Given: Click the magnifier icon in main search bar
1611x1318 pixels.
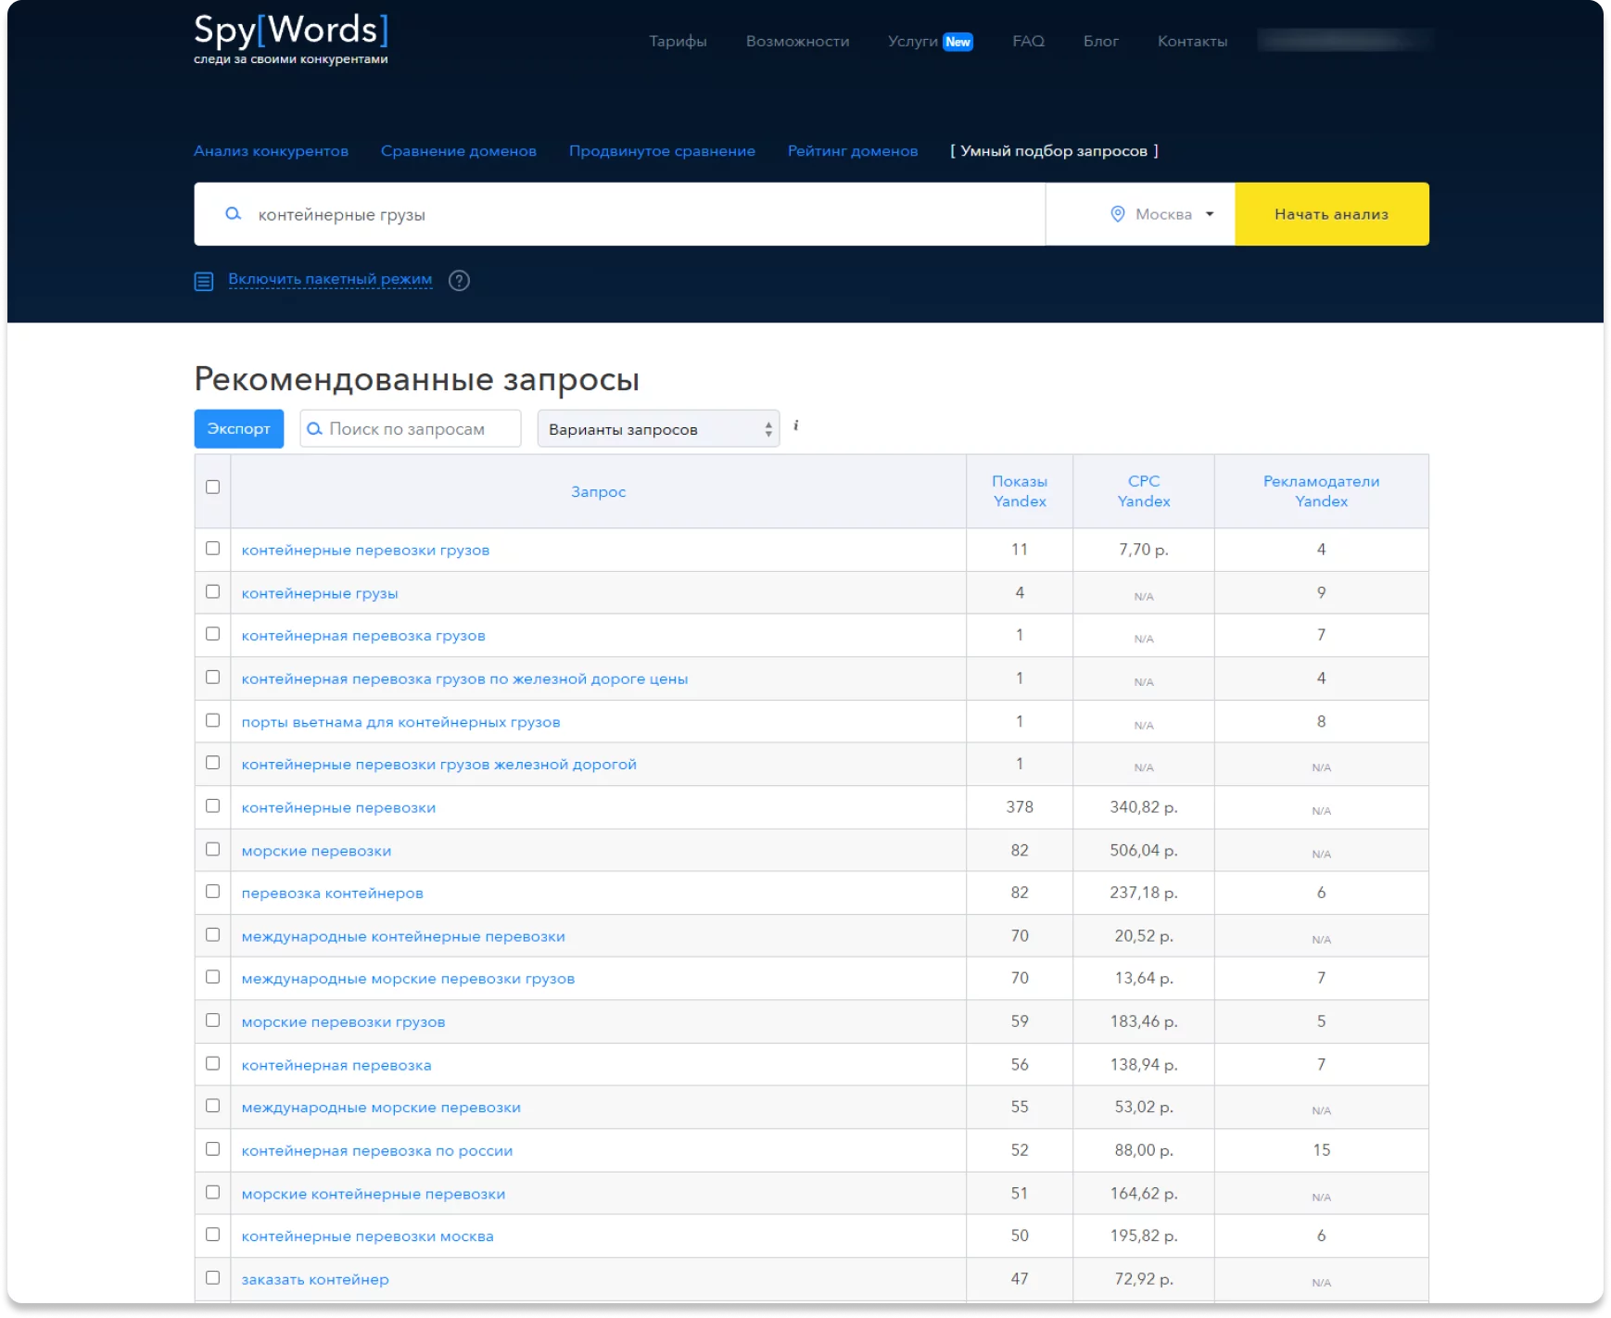Looking at the screenshot, I should tap(234, 214).
